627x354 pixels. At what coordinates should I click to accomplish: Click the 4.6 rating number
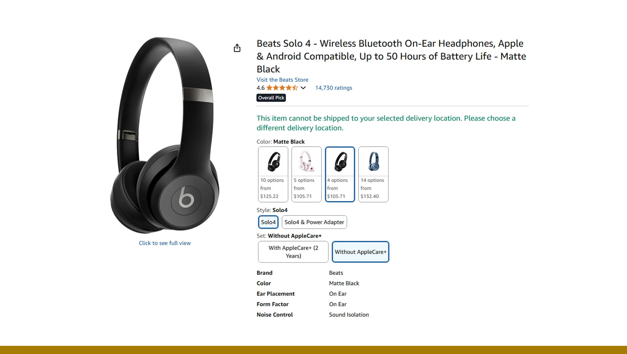260,88
